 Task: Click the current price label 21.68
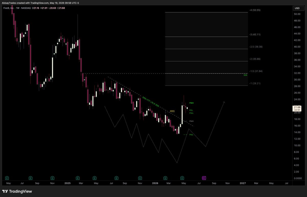click(297, 107)
